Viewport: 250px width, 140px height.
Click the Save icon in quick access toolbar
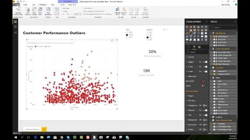pyautogui.click(x=18, y=2)
